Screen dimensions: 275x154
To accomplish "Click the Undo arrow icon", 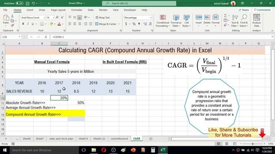I will pyautogui.click(x=34, y=3).
